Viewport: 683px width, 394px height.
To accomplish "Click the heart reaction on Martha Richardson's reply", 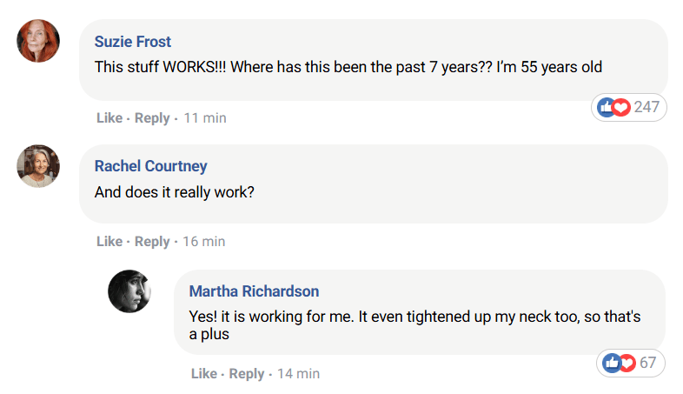I will 627,363.
